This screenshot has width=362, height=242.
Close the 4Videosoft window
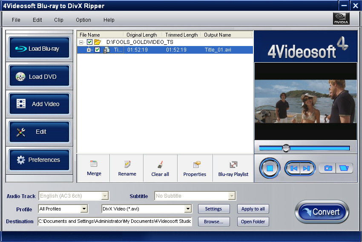(355, 6)
